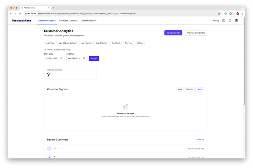Click the 'No signup data yet' message
253x168 pixels.
[x=125, y=113]
